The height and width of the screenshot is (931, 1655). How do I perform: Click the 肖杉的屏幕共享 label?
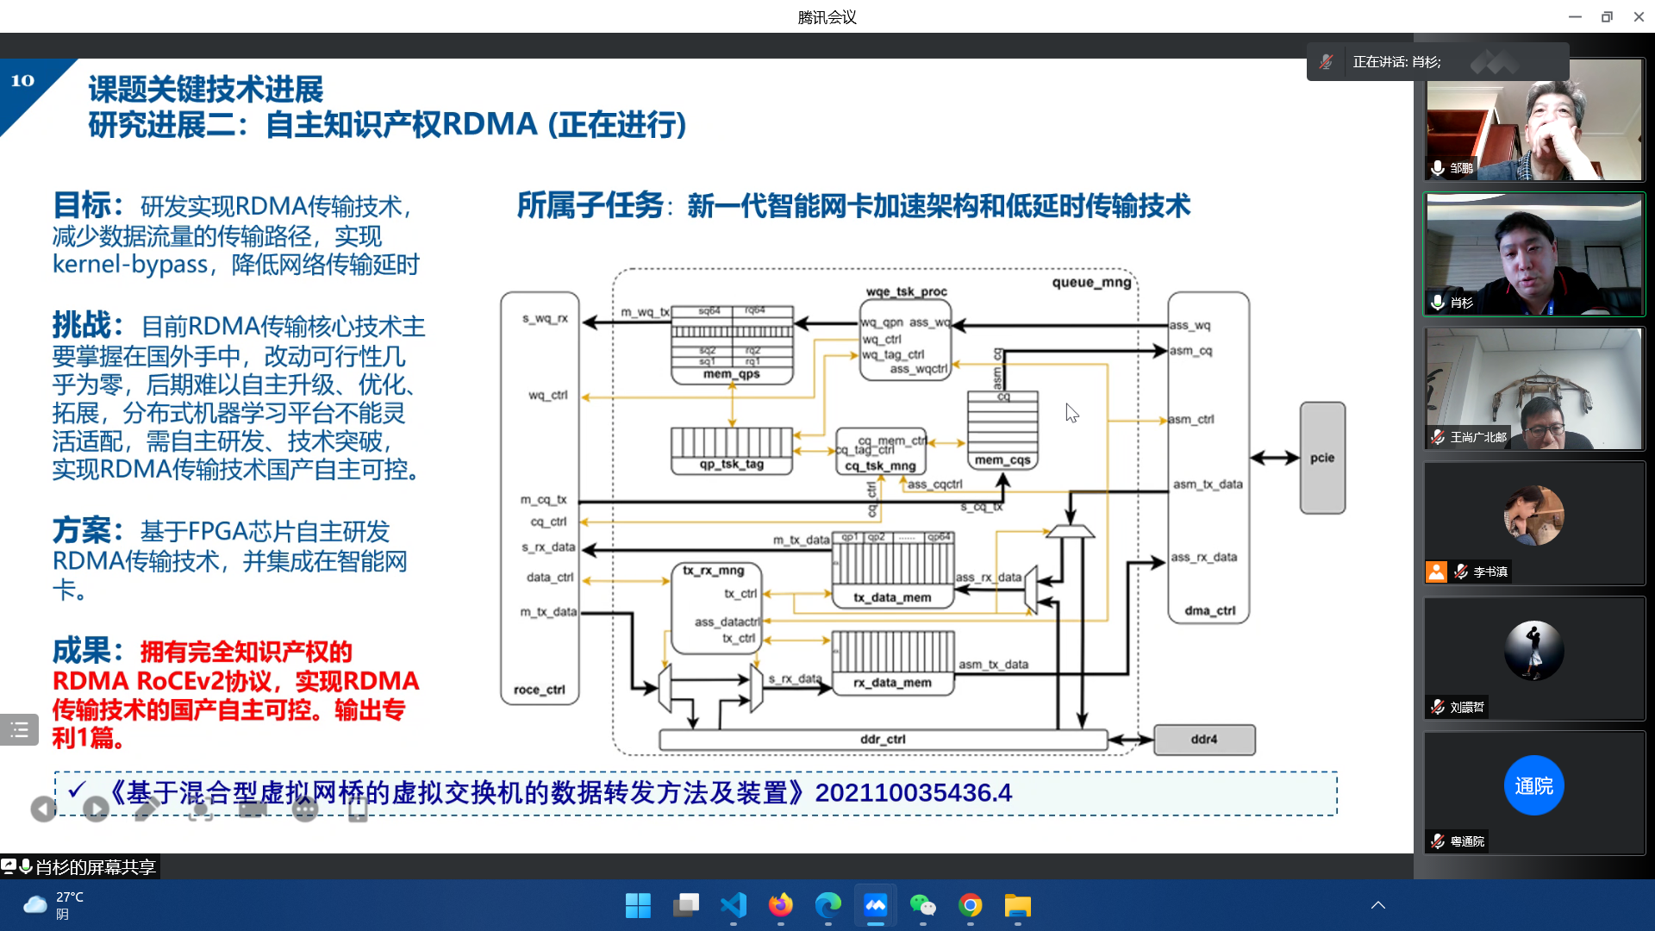(96, 867)
